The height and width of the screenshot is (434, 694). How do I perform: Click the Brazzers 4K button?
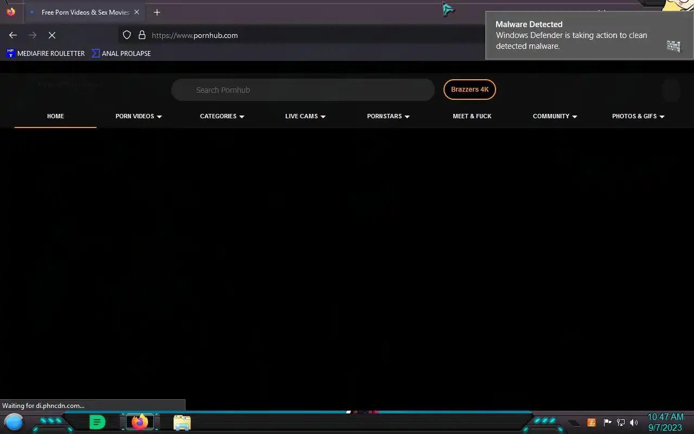470,90
